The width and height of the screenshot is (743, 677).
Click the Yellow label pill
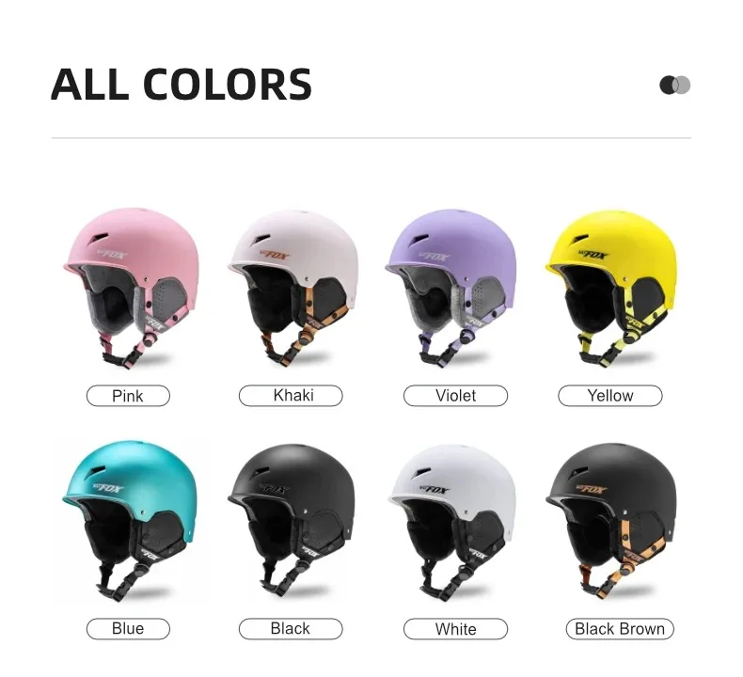610,396
